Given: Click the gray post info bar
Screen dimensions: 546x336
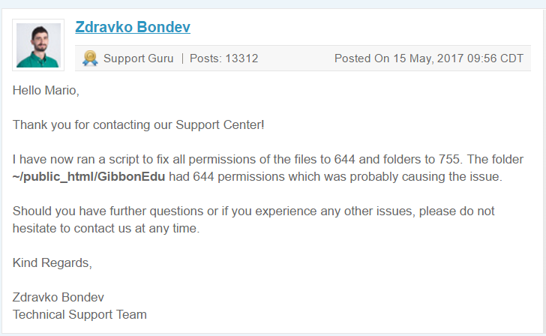Looking at the screenshot, I should click(303, 58).
